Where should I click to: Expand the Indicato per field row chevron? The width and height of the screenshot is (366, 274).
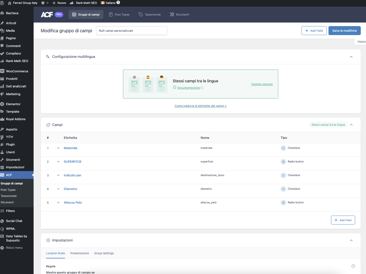[x=58, y=175]
